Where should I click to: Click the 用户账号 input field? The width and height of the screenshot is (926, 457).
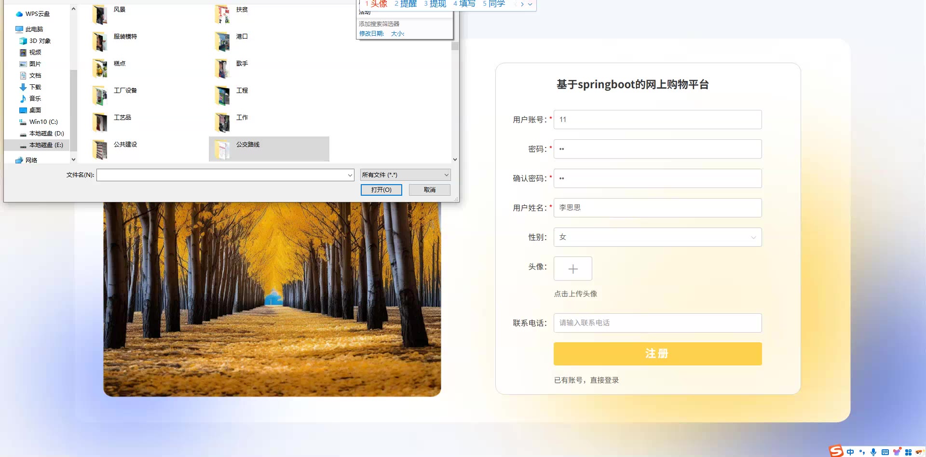658,120
